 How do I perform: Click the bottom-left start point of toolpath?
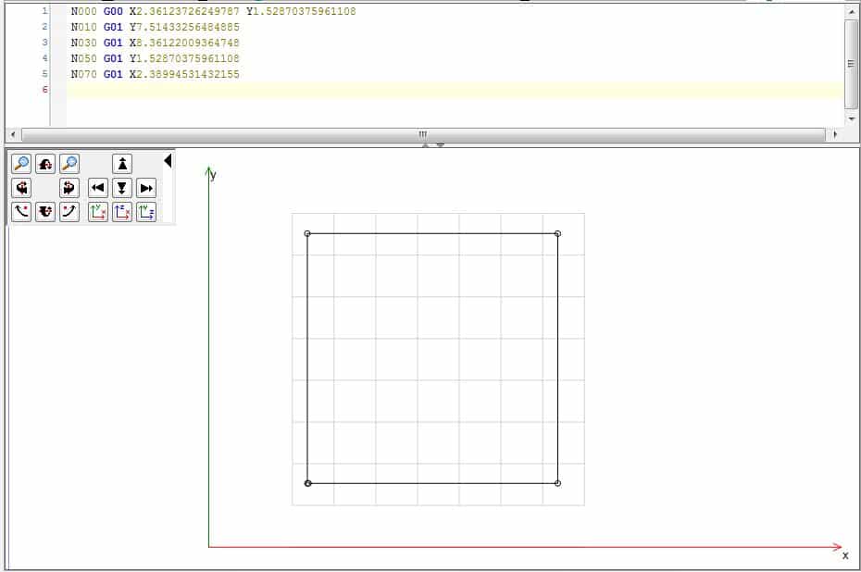coord(308,484)
